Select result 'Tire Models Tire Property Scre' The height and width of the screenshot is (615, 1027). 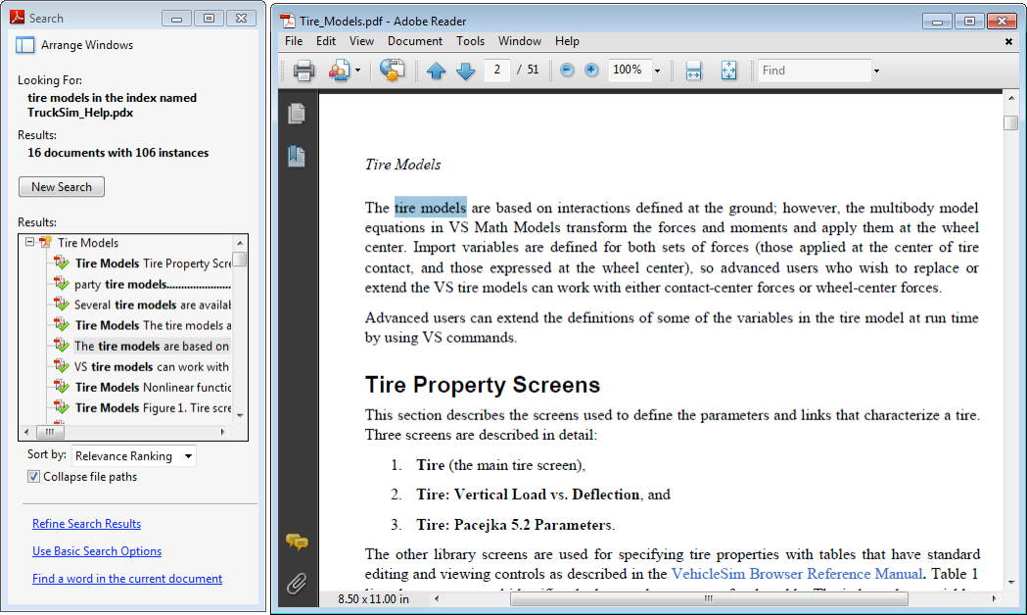(x=153, y=263)
